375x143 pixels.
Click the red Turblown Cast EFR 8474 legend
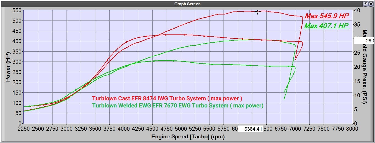(x=167, y=98)
